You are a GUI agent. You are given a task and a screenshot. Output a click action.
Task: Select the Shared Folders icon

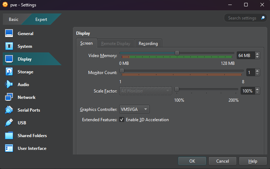pos(9,136)
